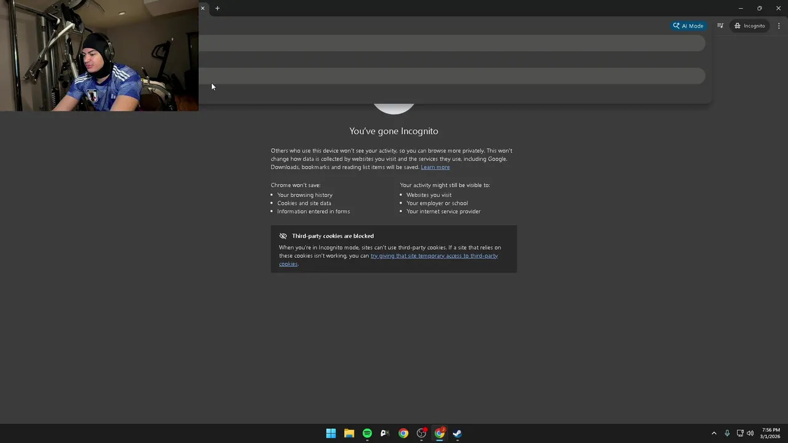Minimize the Chrome window

741,8
